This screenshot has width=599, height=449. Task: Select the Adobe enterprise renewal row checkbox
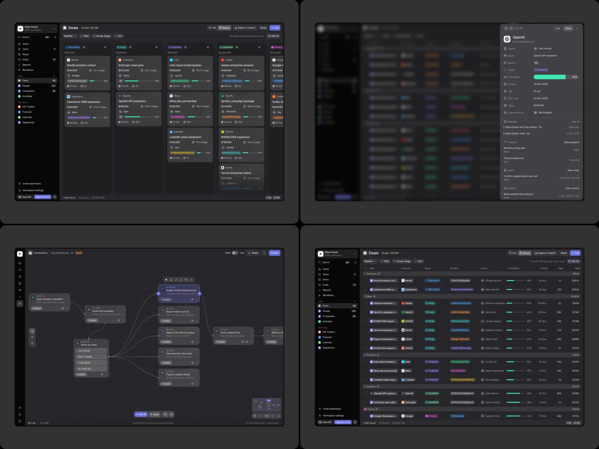(365, 303)
